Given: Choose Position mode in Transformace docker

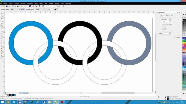Looking at the screenshot, I should point(162,15).
